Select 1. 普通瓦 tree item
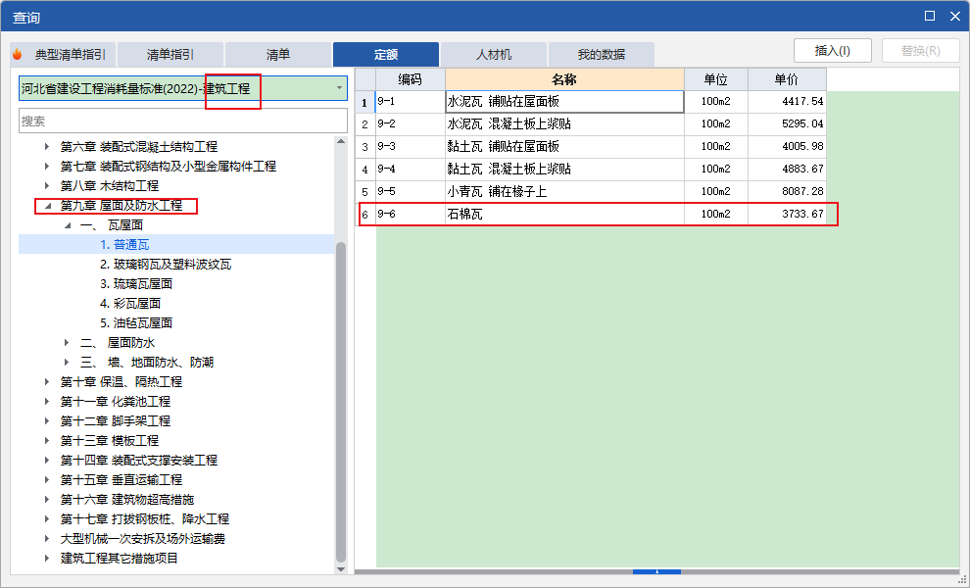The width and height of the screenshot is (970, 588). click(124, 244)
